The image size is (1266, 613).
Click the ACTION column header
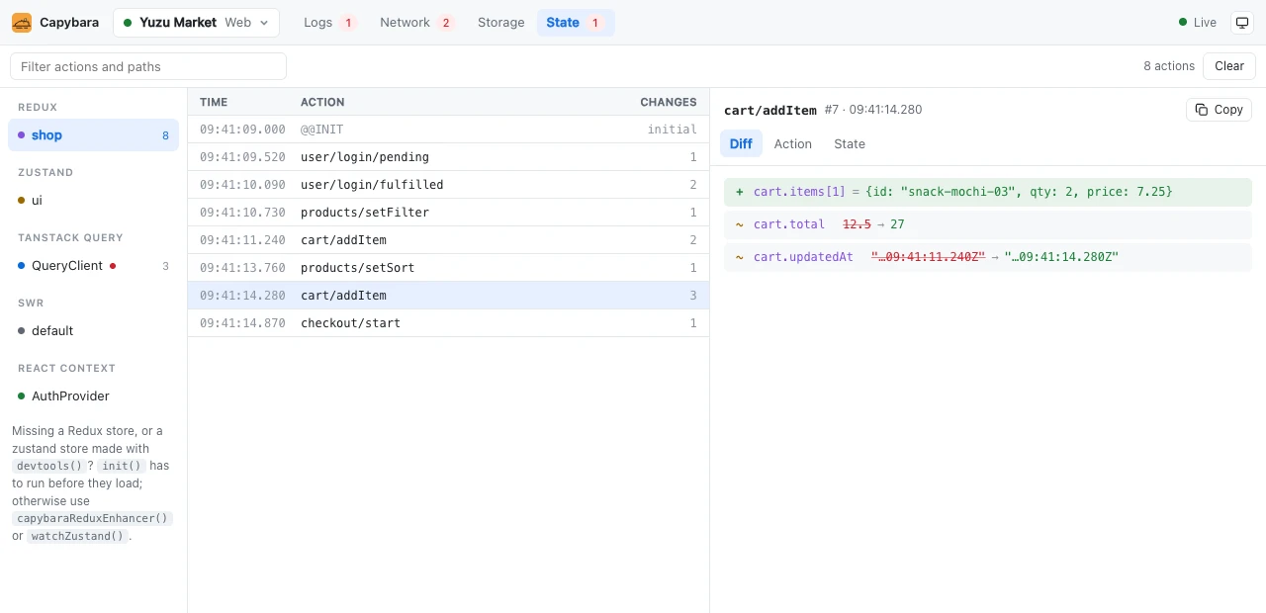click(x=322, y=102)
